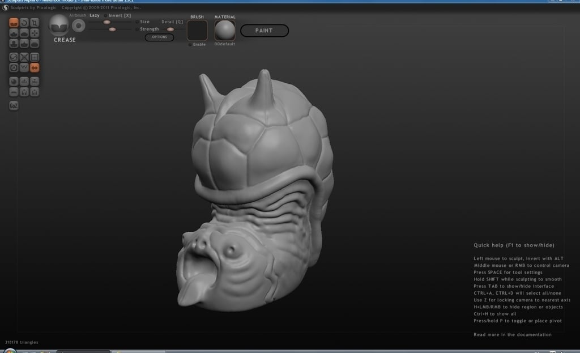
Task: Click the Strength slider handle
Action: coord(112,29)
